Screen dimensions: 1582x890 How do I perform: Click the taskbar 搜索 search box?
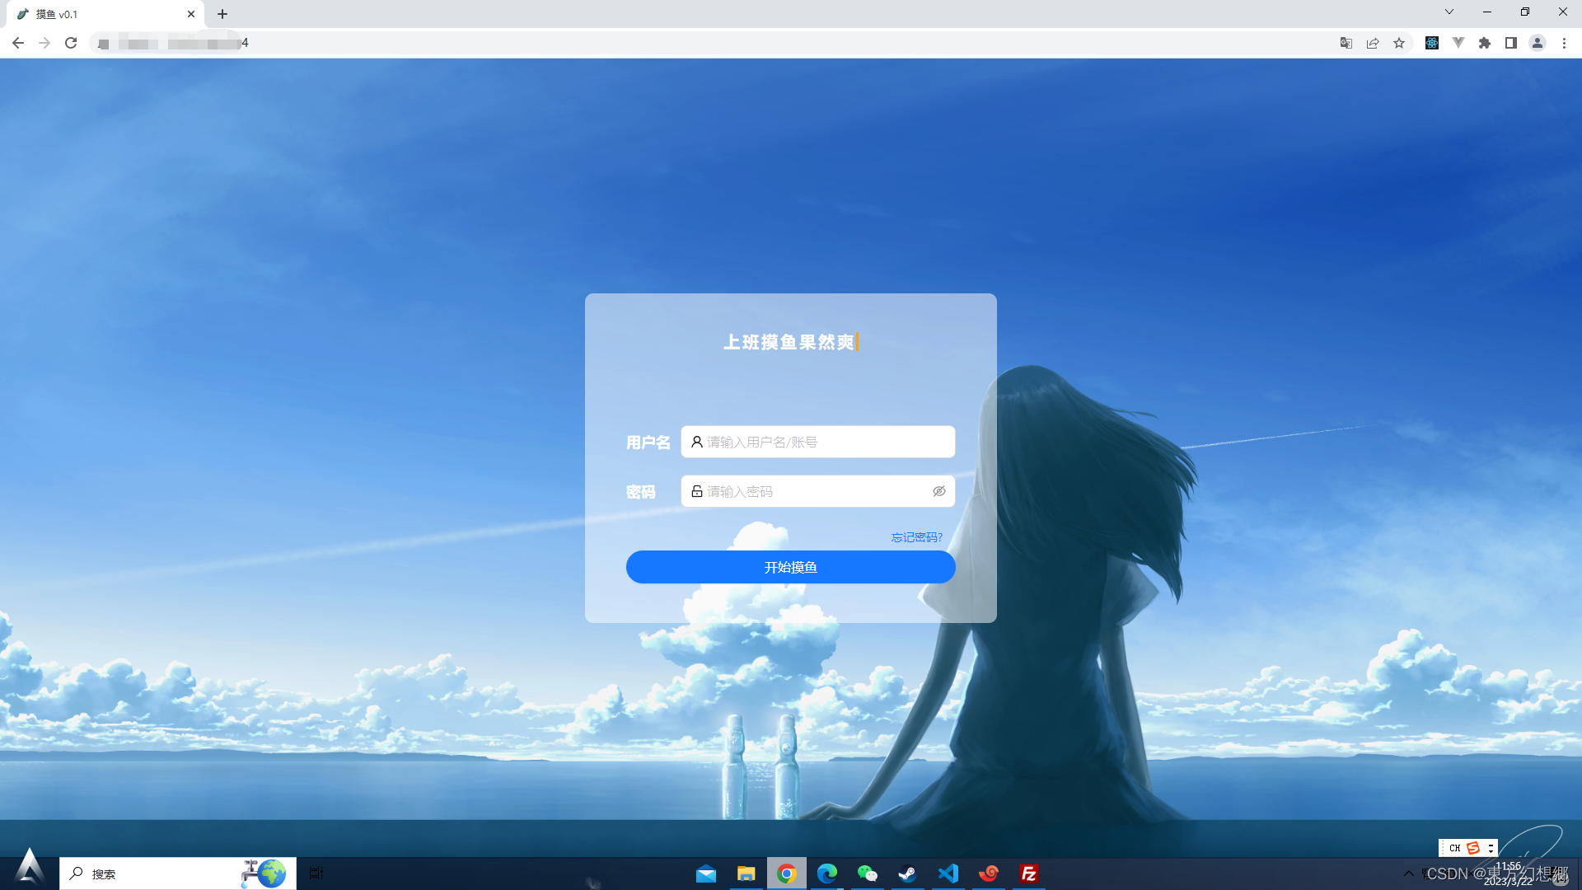pyautogui.click(x=177, y=874)
